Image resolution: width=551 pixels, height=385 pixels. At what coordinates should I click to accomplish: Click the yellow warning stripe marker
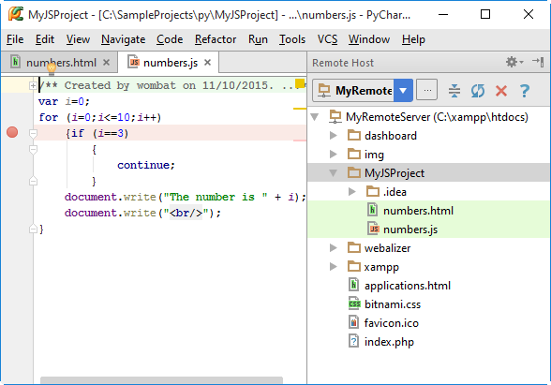(x=300, y=109)
